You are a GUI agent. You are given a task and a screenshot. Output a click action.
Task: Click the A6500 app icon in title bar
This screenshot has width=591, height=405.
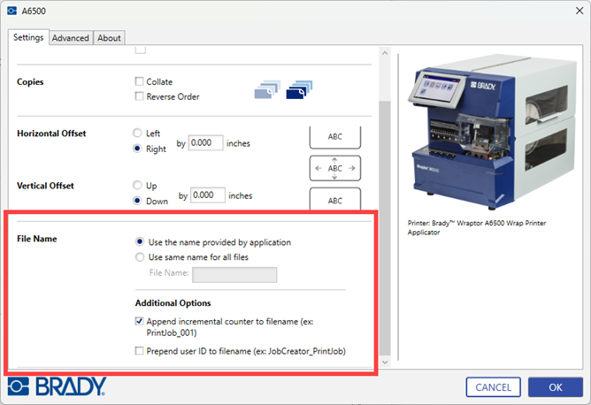click(x=12, y=12)
